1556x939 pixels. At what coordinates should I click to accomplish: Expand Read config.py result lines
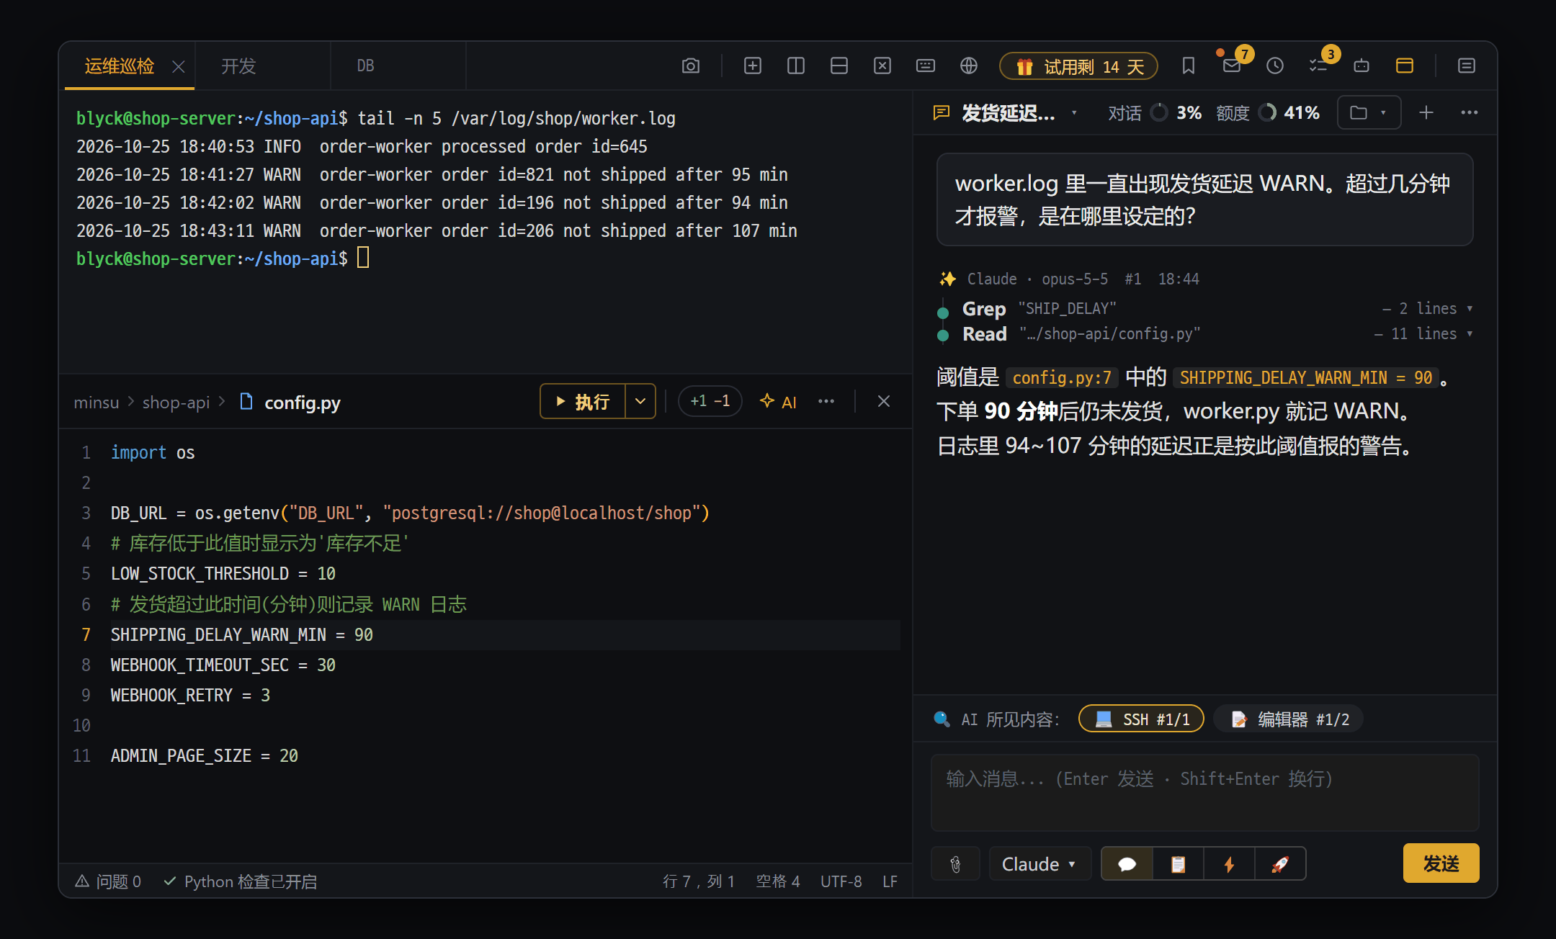[x=1423, y=334]
